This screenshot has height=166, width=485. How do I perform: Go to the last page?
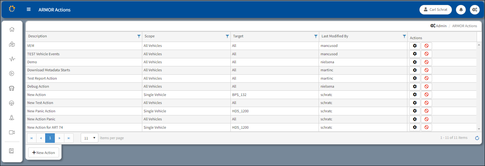click(69, 138)
